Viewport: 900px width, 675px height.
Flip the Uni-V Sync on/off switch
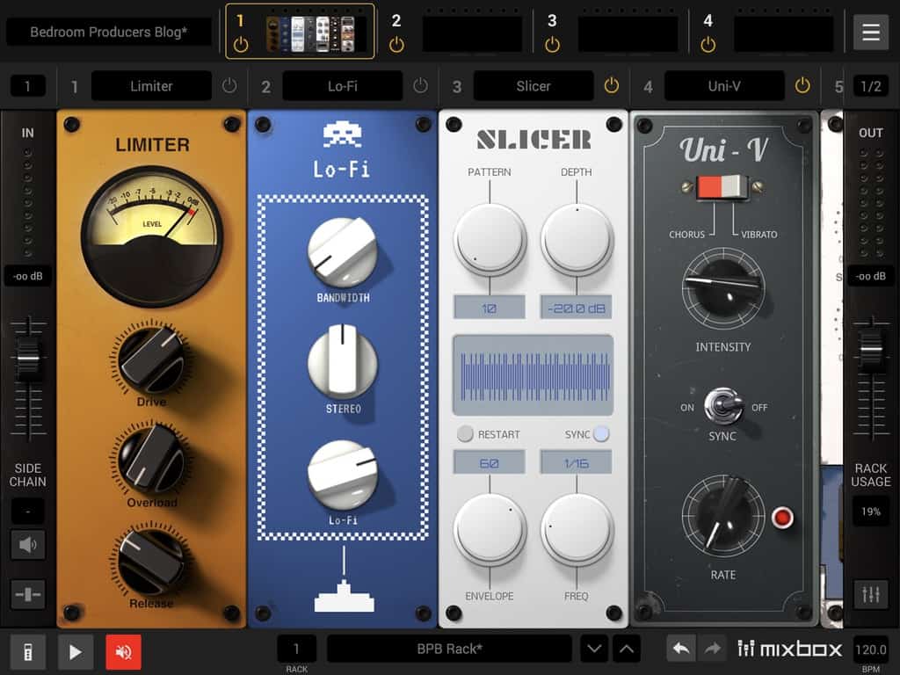click(721, 405)
